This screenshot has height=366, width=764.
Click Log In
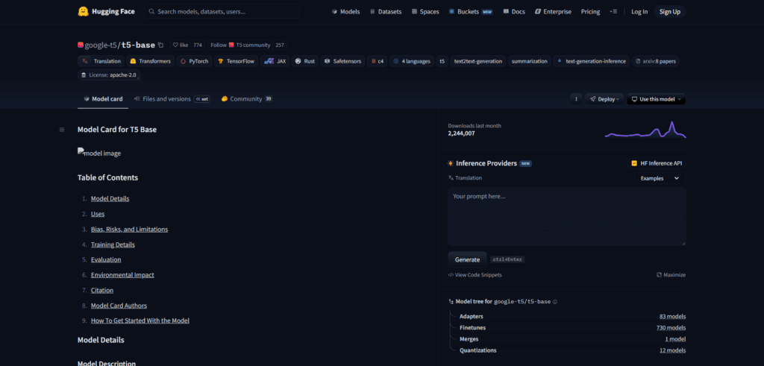pyautogui.click(x=639, y=12)
